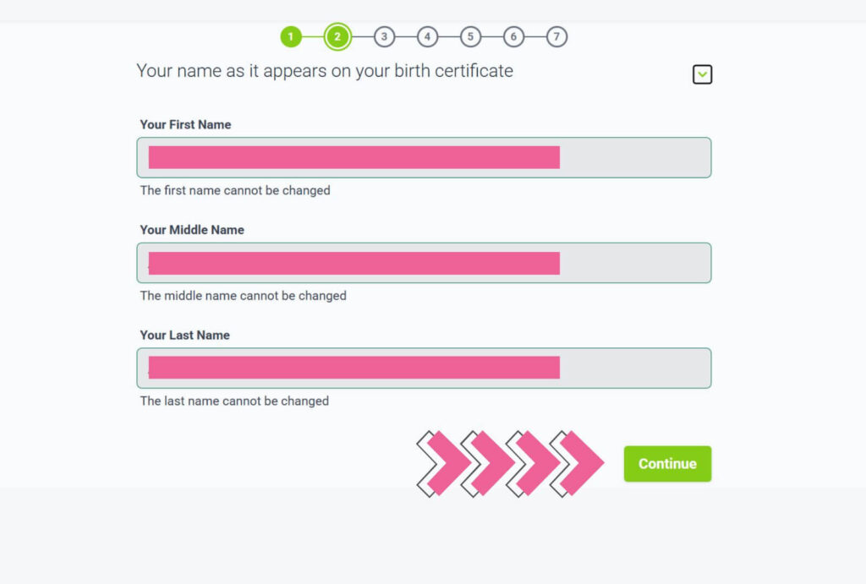The height and width of the screenshot is (584, 866).
Task: Jump to step 4 of the form
Action: [x=427, y=36]
